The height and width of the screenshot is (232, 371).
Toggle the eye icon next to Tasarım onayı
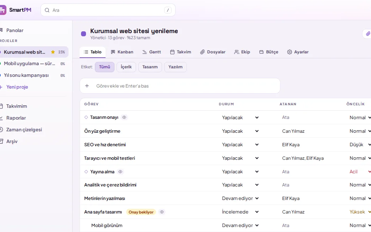pos(124,117)
